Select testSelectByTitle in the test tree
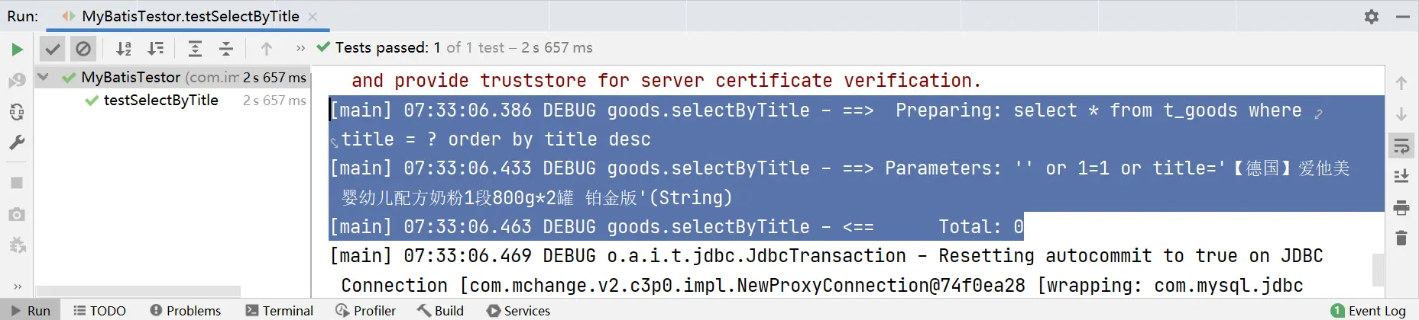This screenshot has width=1419, height=320. pyautogui.click(x=160, y=101)
